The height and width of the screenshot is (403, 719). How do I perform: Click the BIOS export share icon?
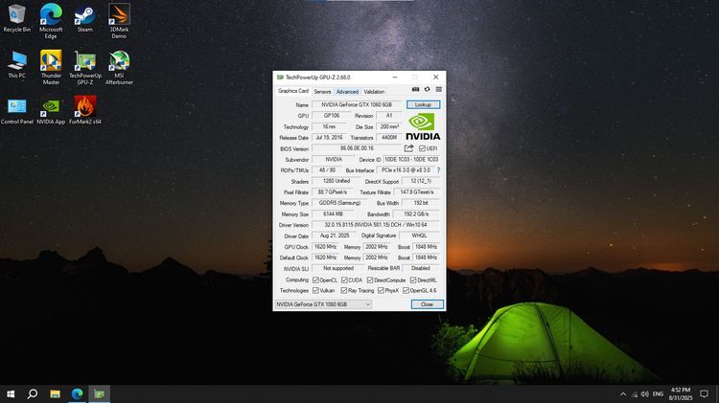[409, 148]
